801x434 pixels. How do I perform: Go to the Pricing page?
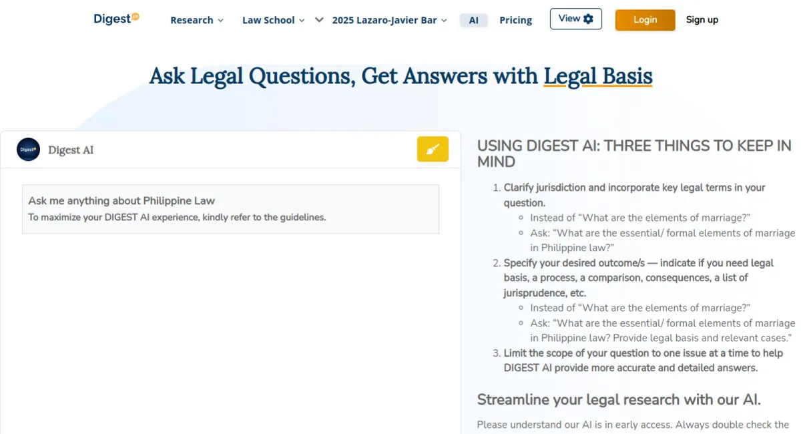[516, 20]
